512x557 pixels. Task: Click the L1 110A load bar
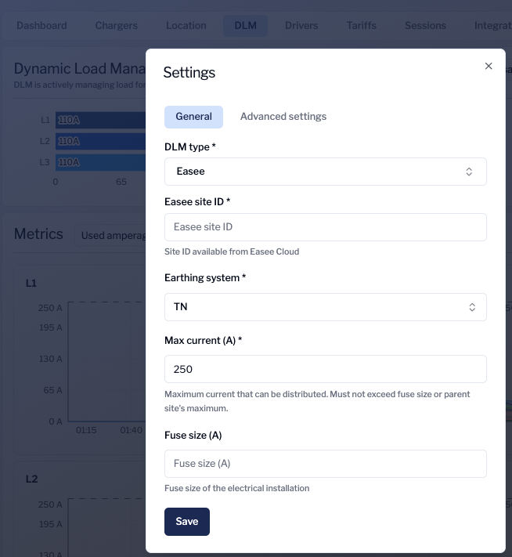(x=100, y=120)
